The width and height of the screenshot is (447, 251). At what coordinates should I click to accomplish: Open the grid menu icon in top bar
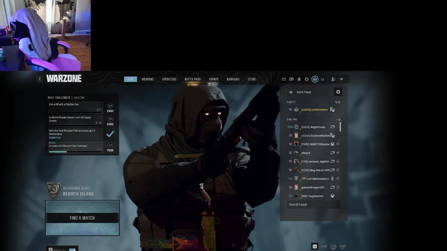[284, 79]
